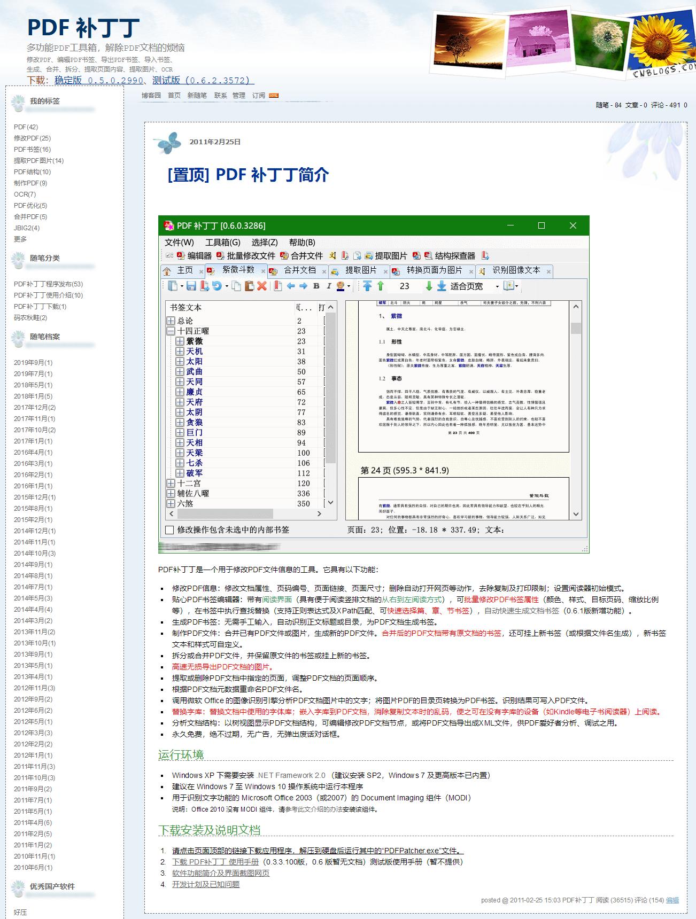This screenshot has width=696, height=919.
Task: Expand the 天机 bookmark node
Action: coord(180,352)
